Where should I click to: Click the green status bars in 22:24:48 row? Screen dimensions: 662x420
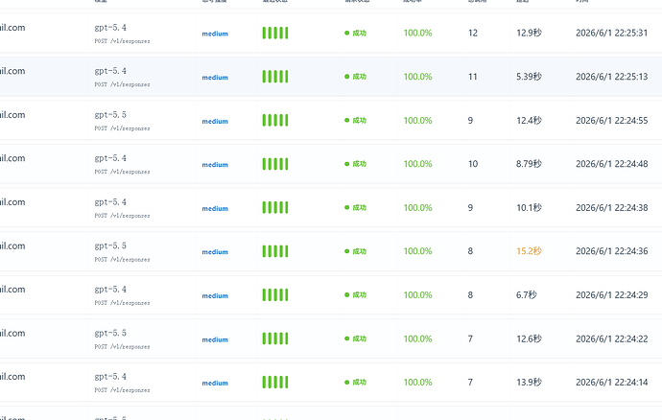tap(275, 164)
